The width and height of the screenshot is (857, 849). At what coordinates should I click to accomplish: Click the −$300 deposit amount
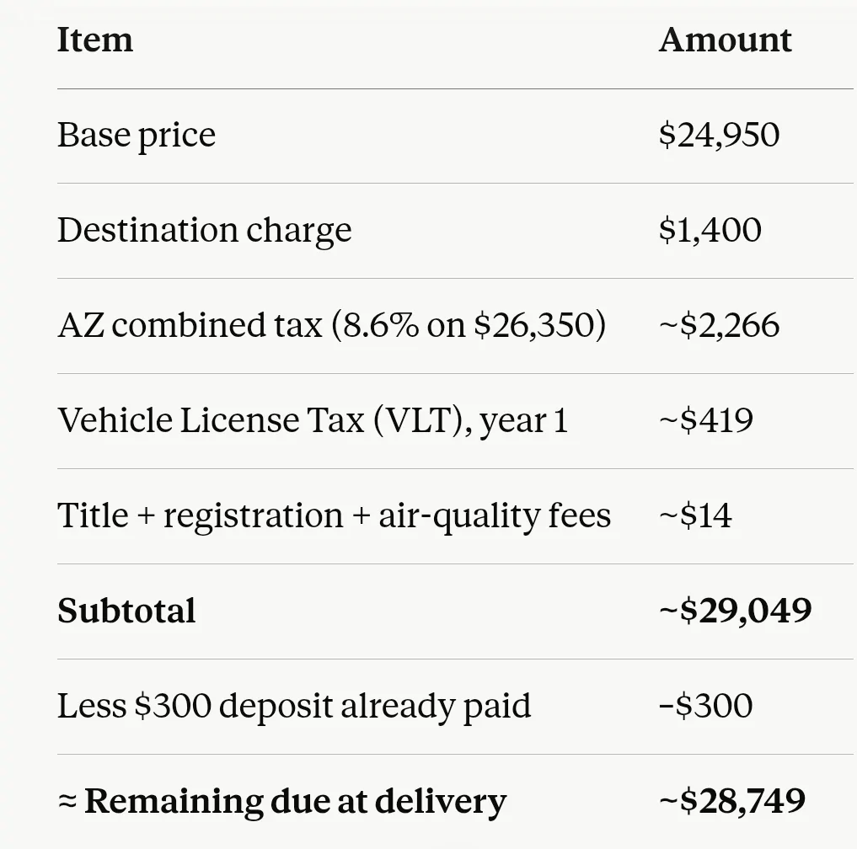pos(706,706)
